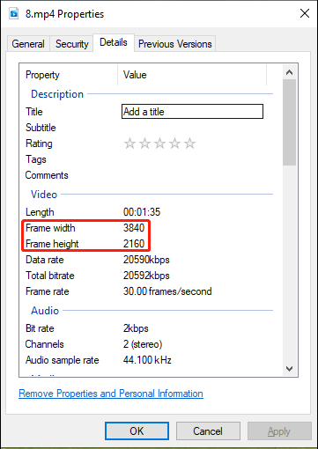
Task: Select the Details tab
Action: click(x=114, y=42)
